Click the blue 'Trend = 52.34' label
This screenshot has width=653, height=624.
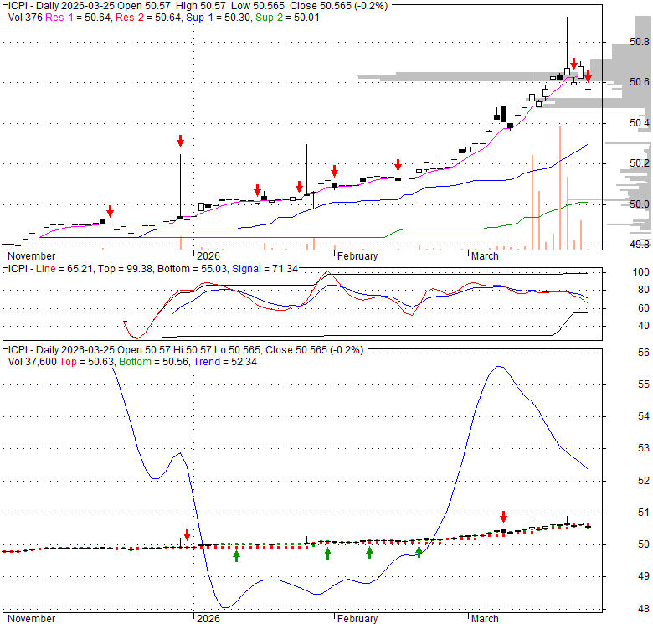(x=225, y=362)
